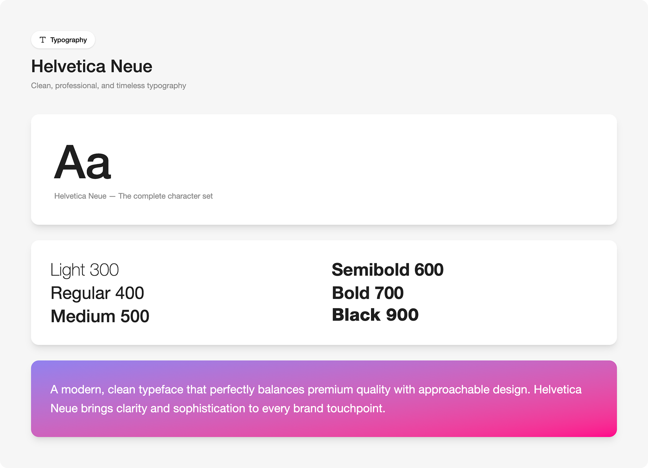Click the em dash in the specimen caption

coord(112,196)
